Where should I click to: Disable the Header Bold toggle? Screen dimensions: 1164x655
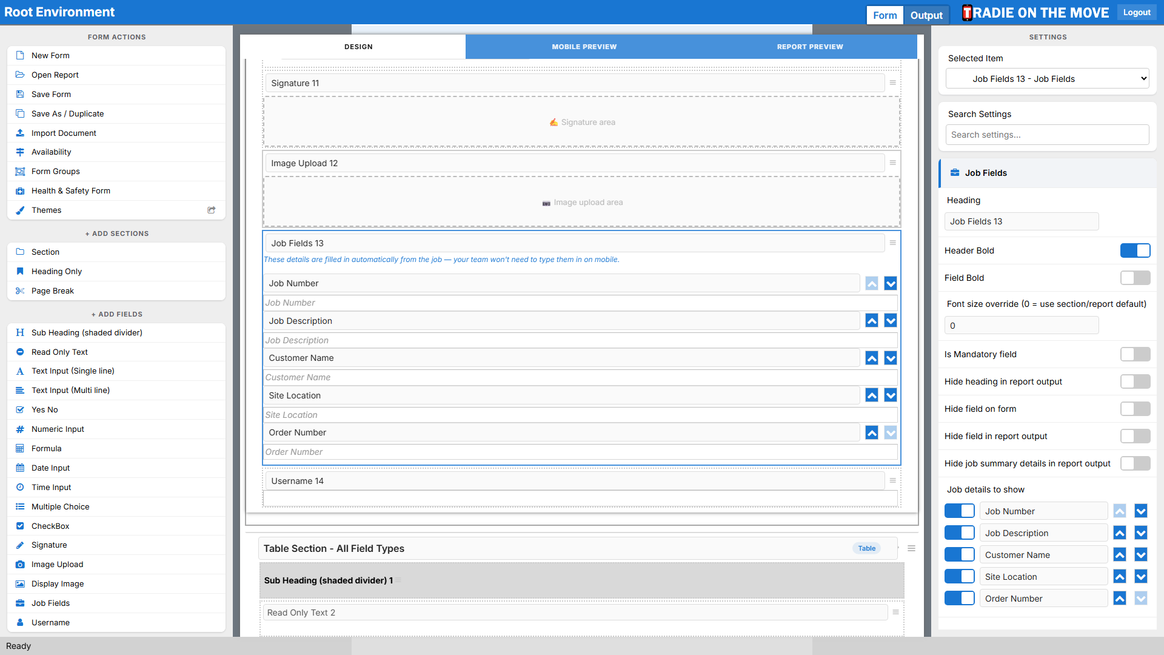(x=1135, y=250)
